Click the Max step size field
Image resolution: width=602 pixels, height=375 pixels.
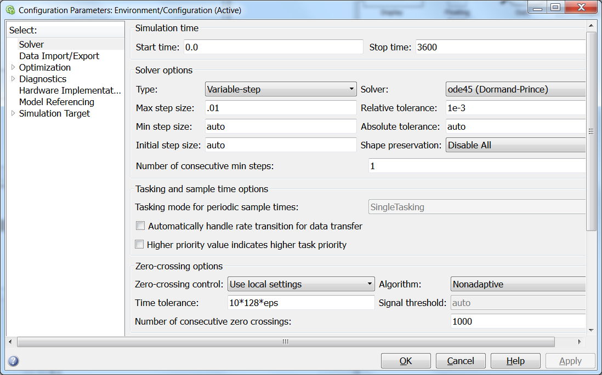(x=281, y=108)
